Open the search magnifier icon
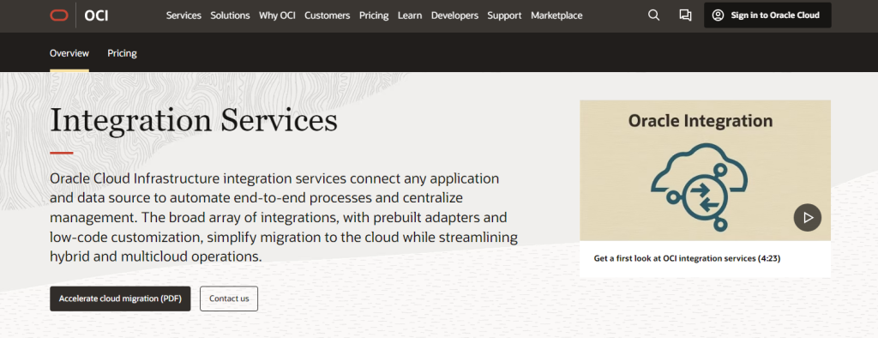 [x=653, y=15]
